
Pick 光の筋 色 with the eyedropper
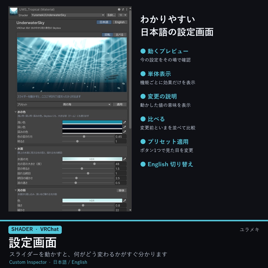pyautogui.click(x=125, y=200)
